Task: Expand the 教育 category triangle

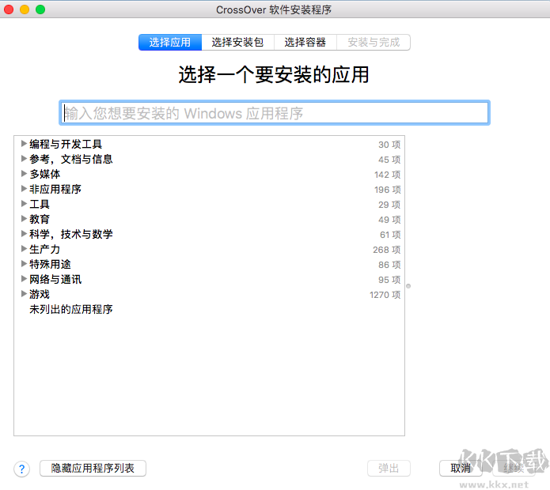Action: pos(24,219)
